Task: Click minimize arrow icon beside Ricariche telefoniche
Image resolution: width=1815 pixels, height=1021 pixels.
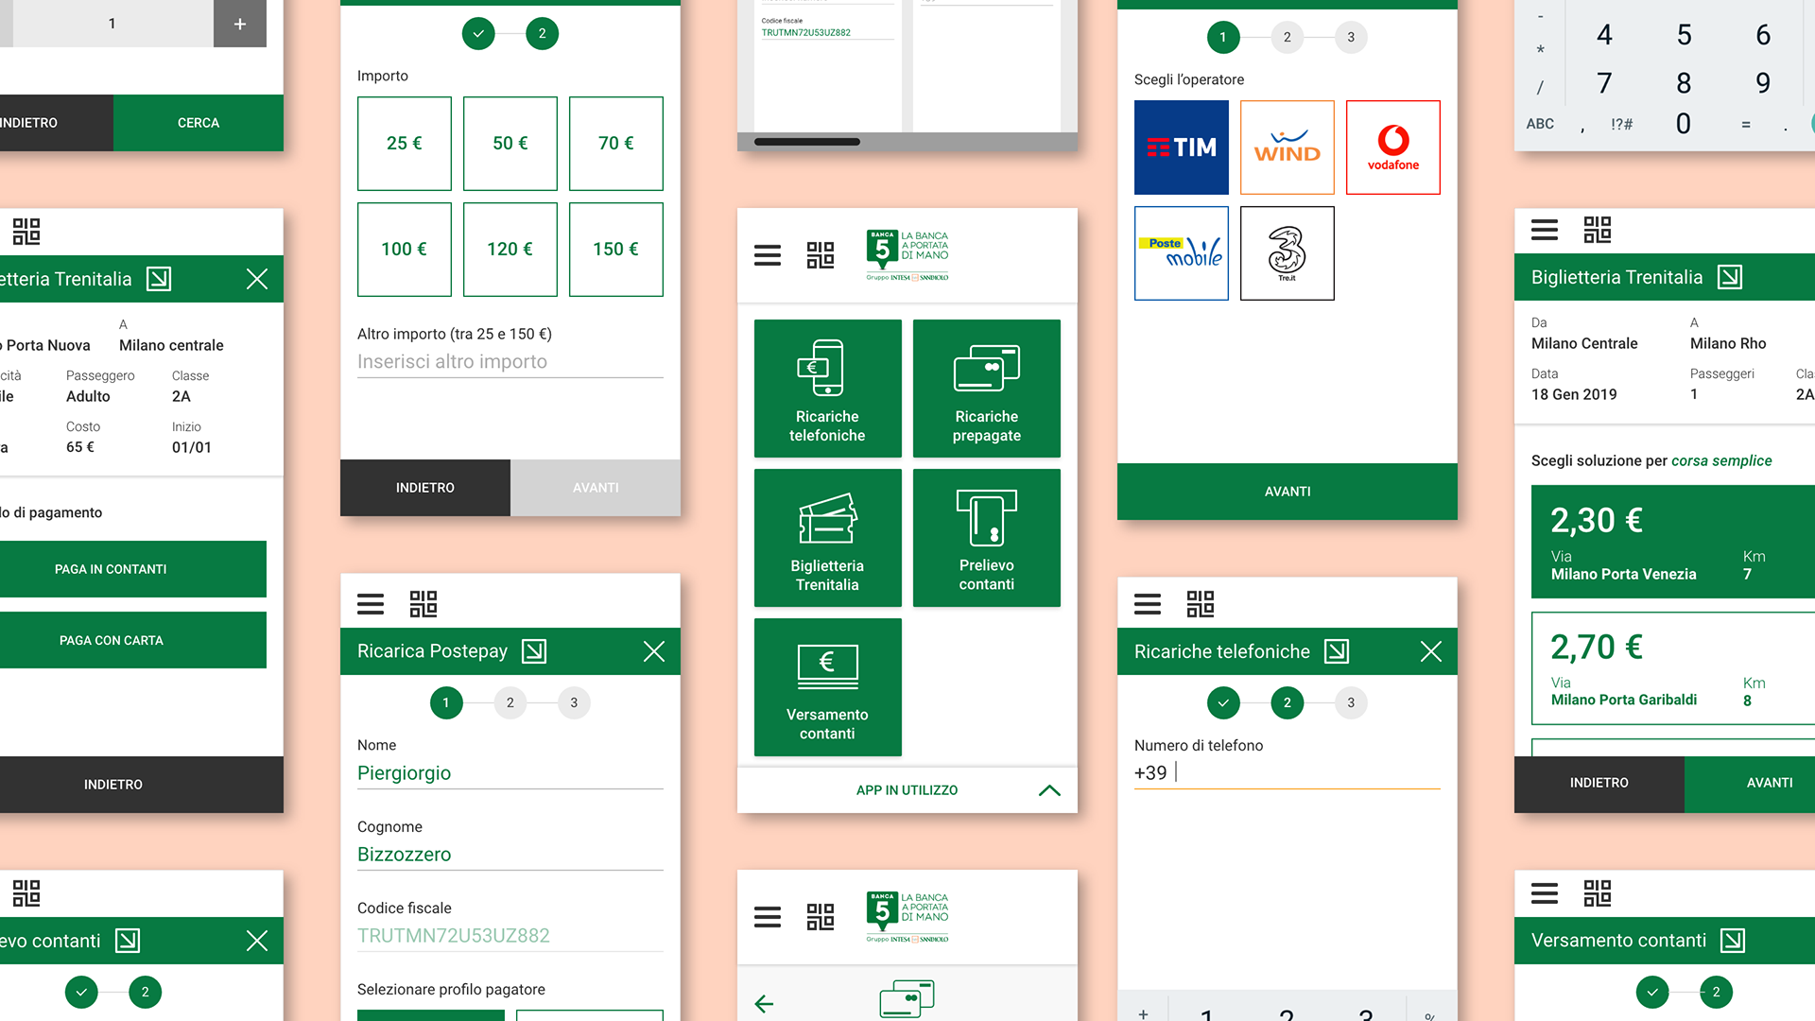Action: pos(1337,651)
